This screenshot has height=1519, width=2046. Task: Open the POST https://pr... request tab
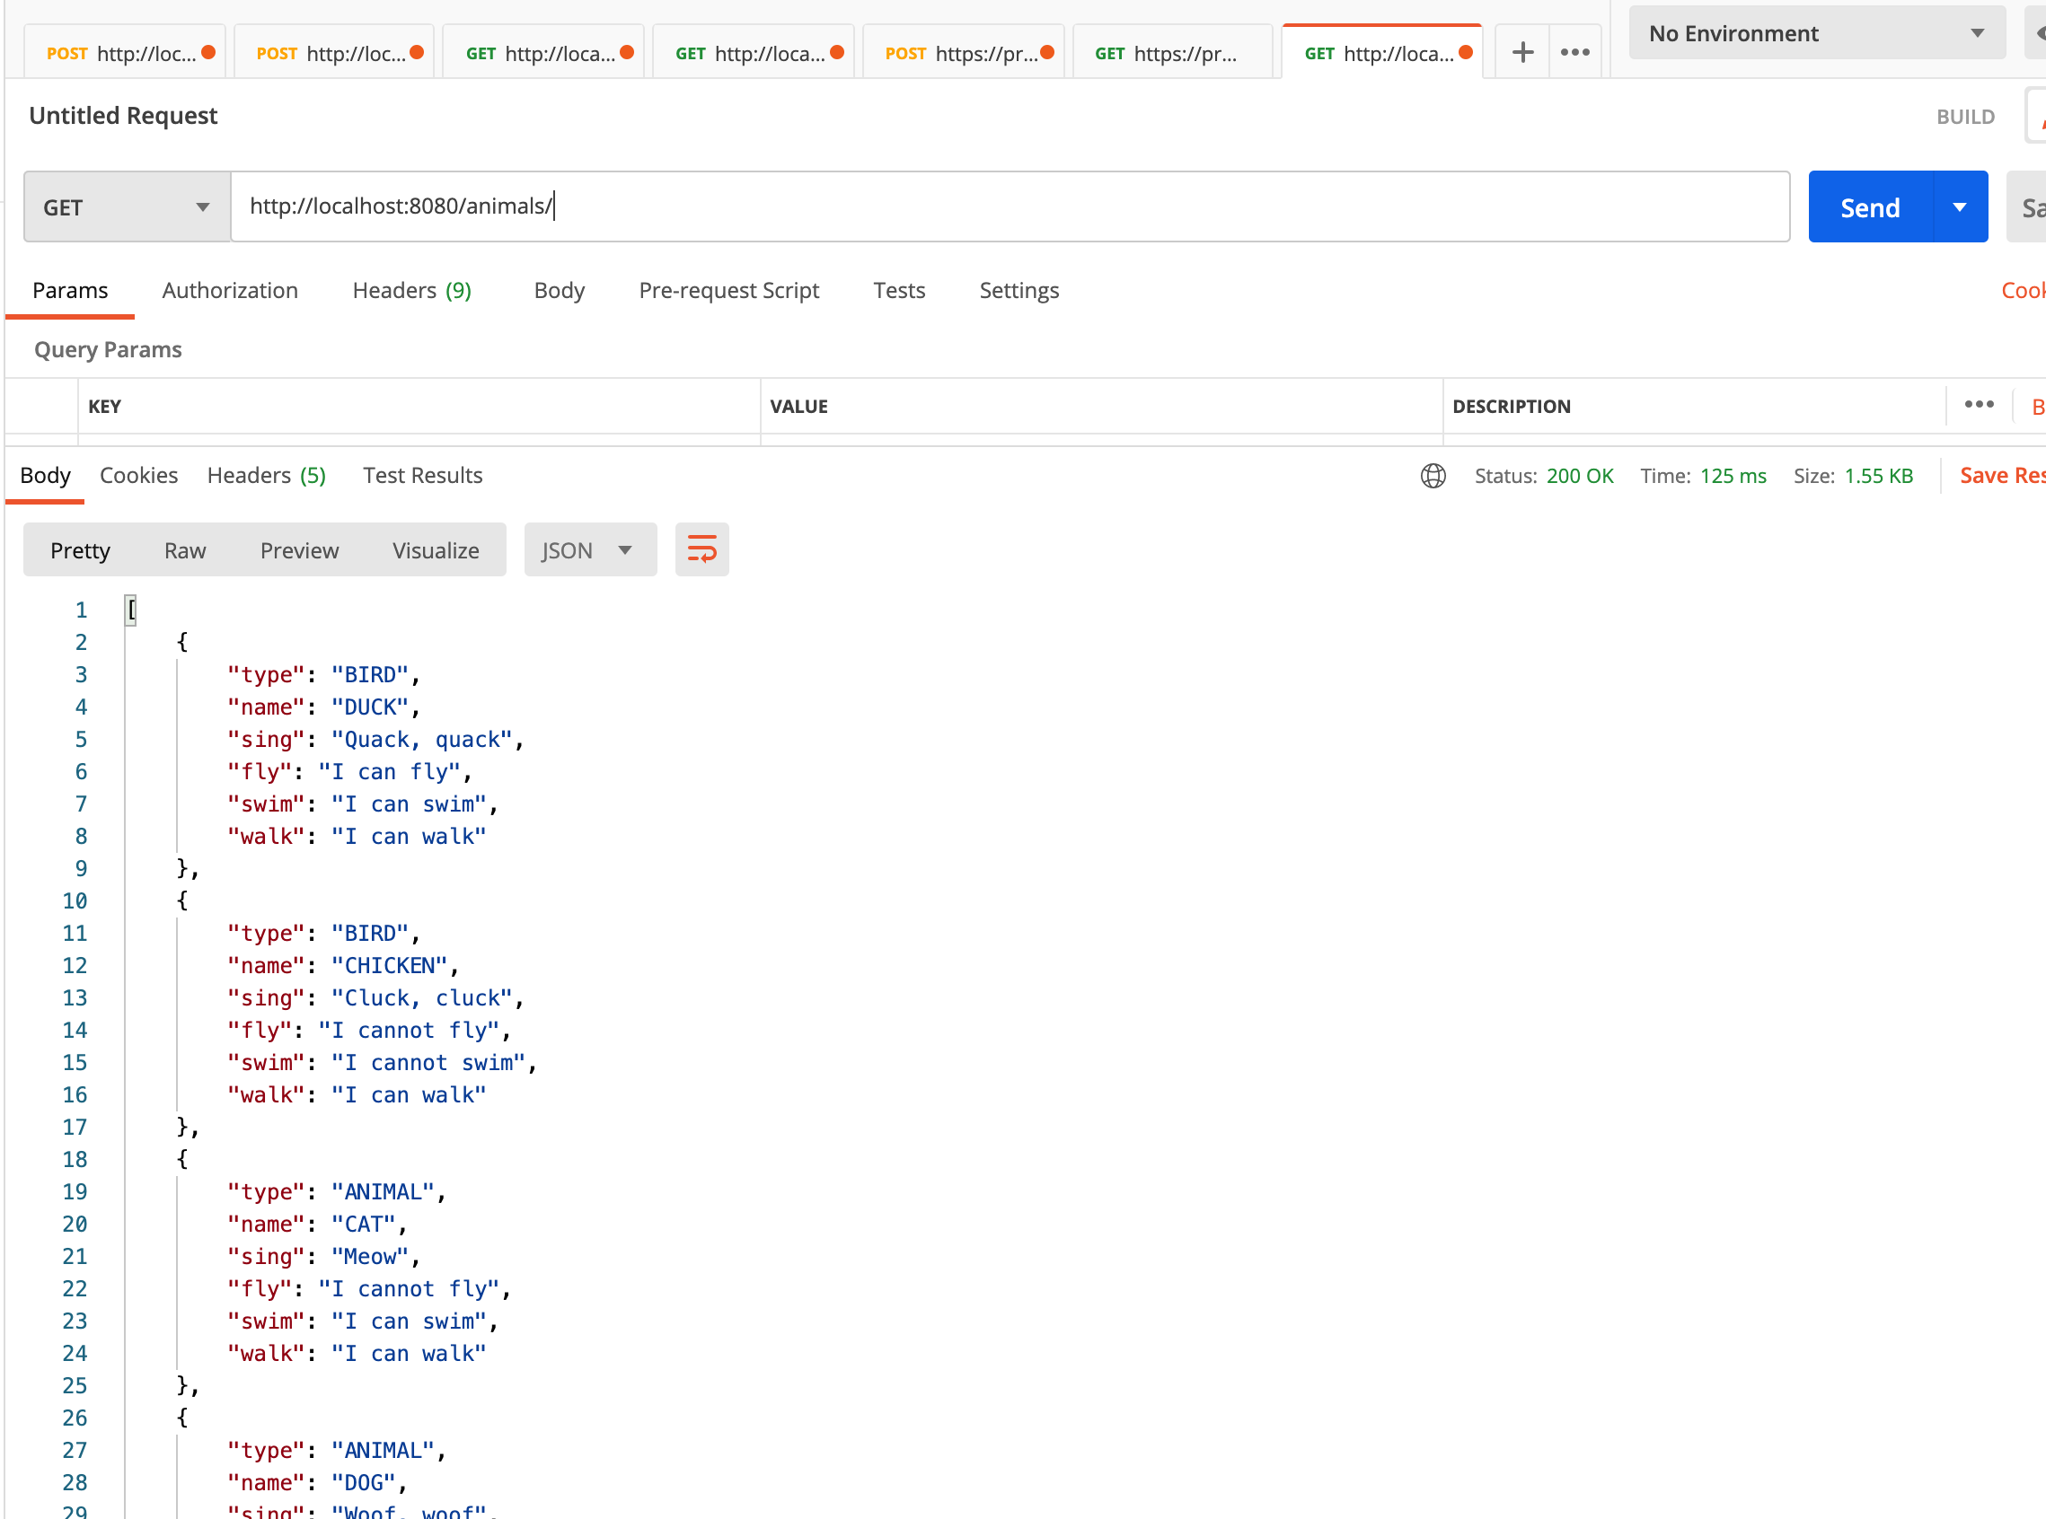point(963,53)
